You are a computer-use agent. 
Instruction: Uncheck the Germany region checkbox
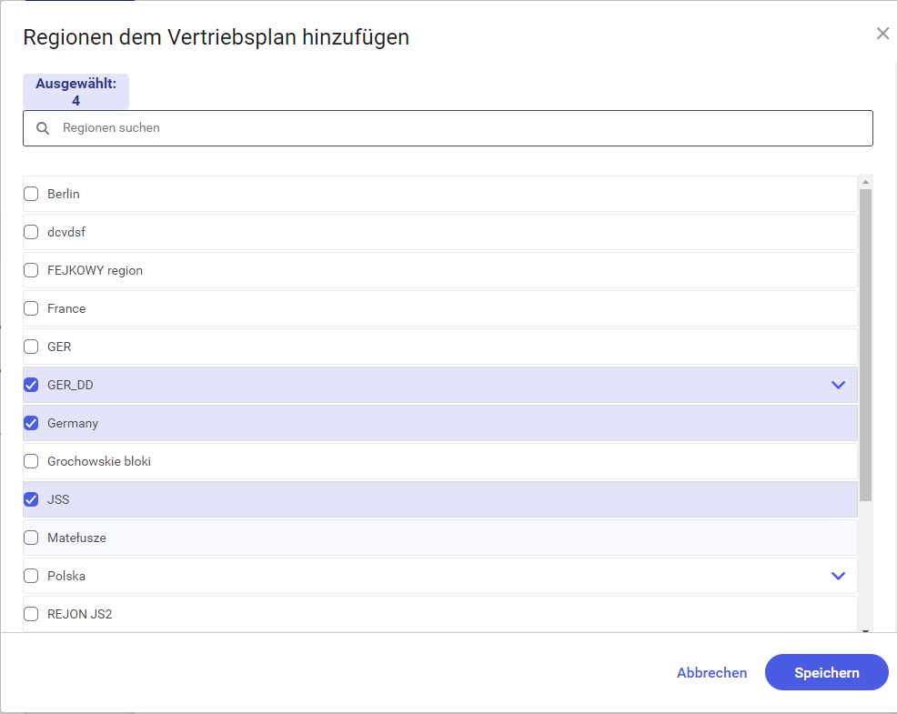tap(31, 423)
